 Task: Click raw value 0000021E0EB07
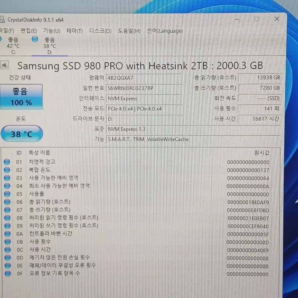(x=248, y=218)
